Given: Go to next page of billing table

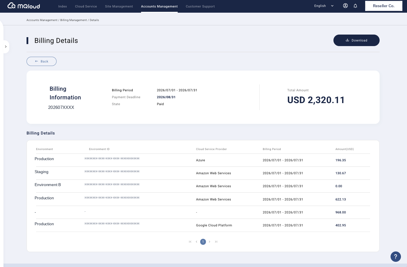Looking at the screenshot, I should [209, 242].
